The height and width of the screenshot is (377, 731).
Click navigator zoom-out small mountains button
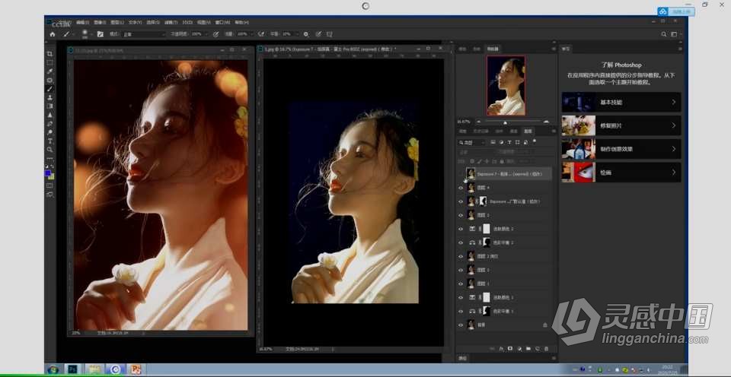coord(478,122)
